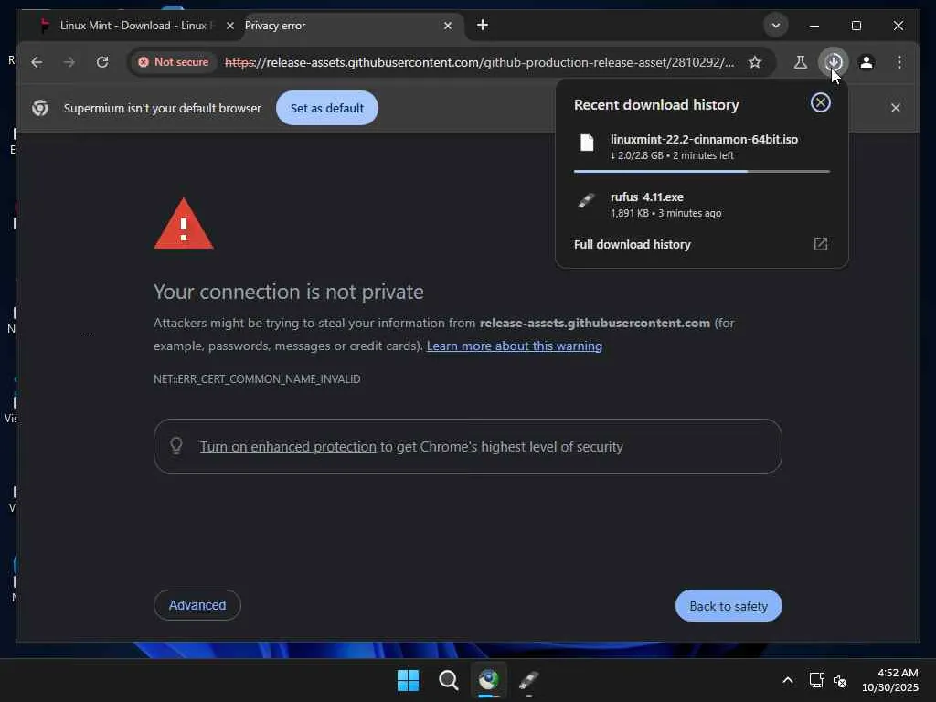Image resolution: width=936 pixels, height=702 pixels.
Task: Click the lightbulb icon in security tip
Action: (x=176, y=446)
